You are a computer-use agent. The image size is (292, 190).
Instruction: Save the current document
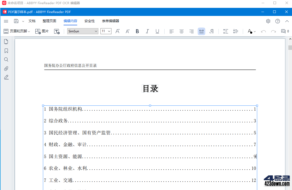[16, 21]
